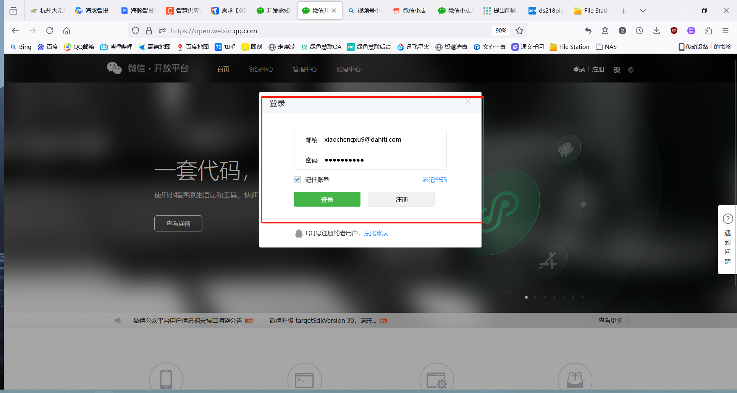Switch to the 需求-DX tab
Screen dimensions: 737x393
pos(229,11)
